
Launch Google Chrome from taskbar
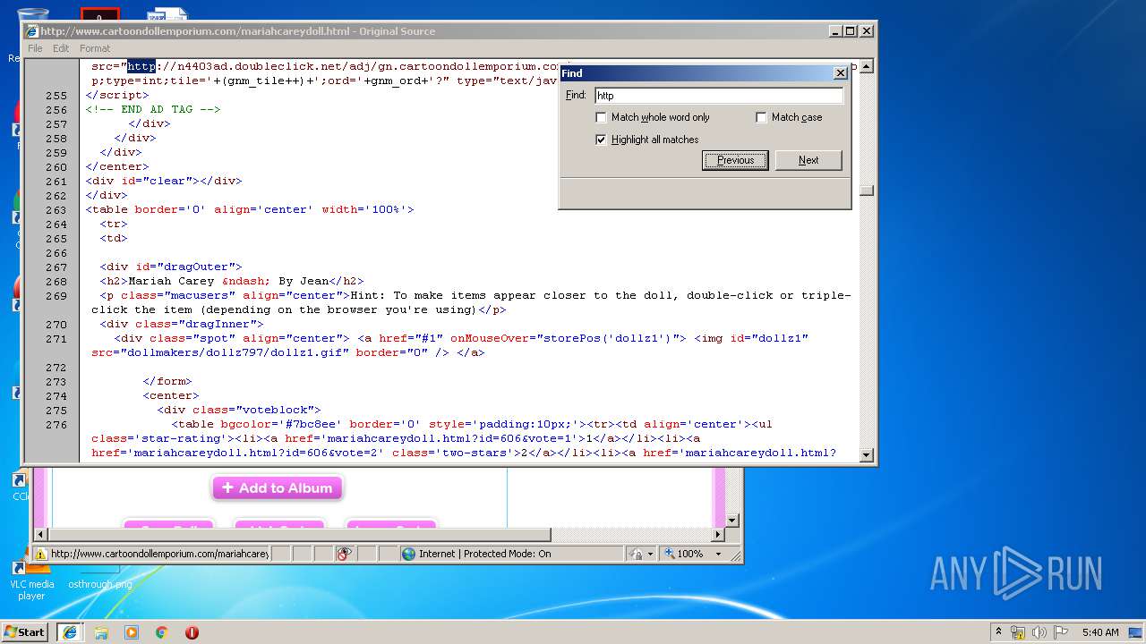pos(161,632)
